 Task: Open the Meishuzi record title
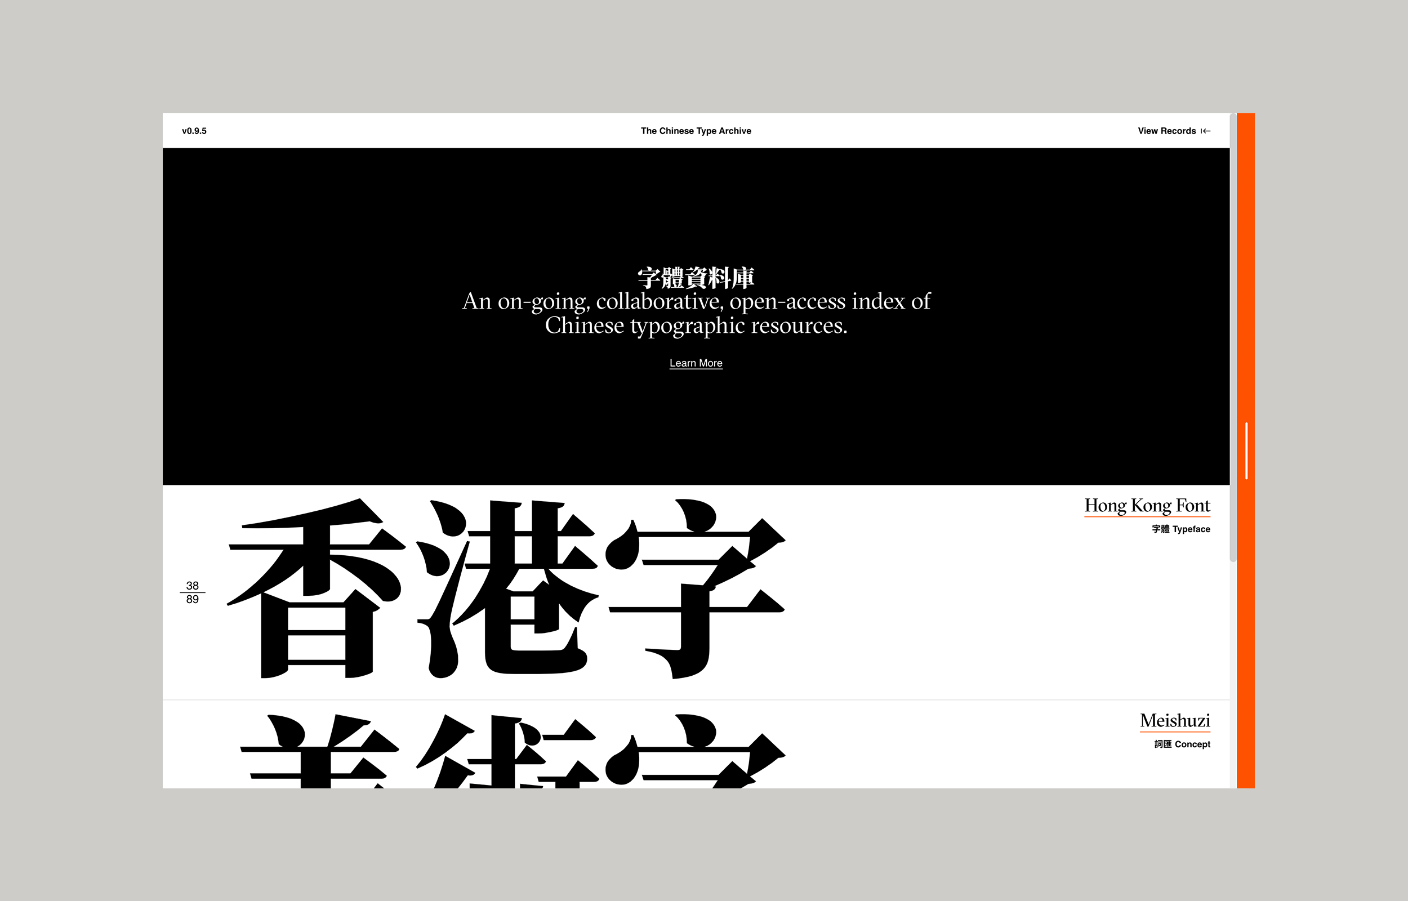pyautogui.click(x=1175, y=721)
